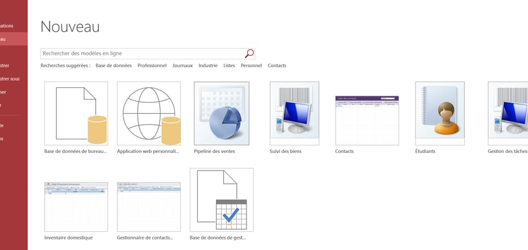Click suggested search Personnel
Viewport: 528px width, 250px height.
point(251,66)
